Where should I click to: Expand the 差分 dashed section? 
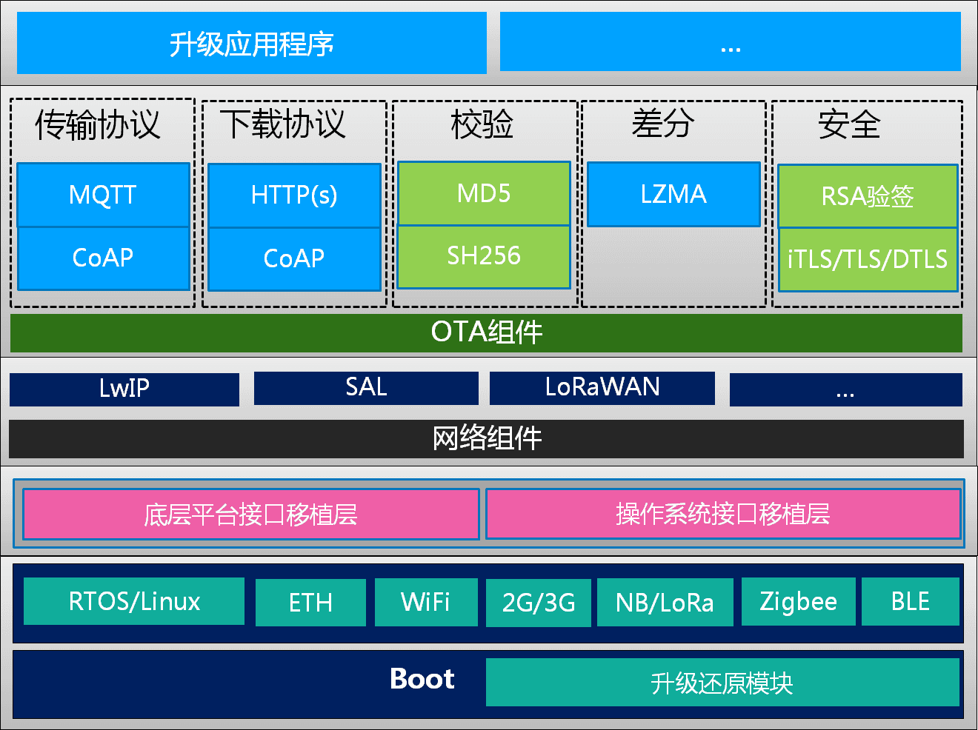673,126
